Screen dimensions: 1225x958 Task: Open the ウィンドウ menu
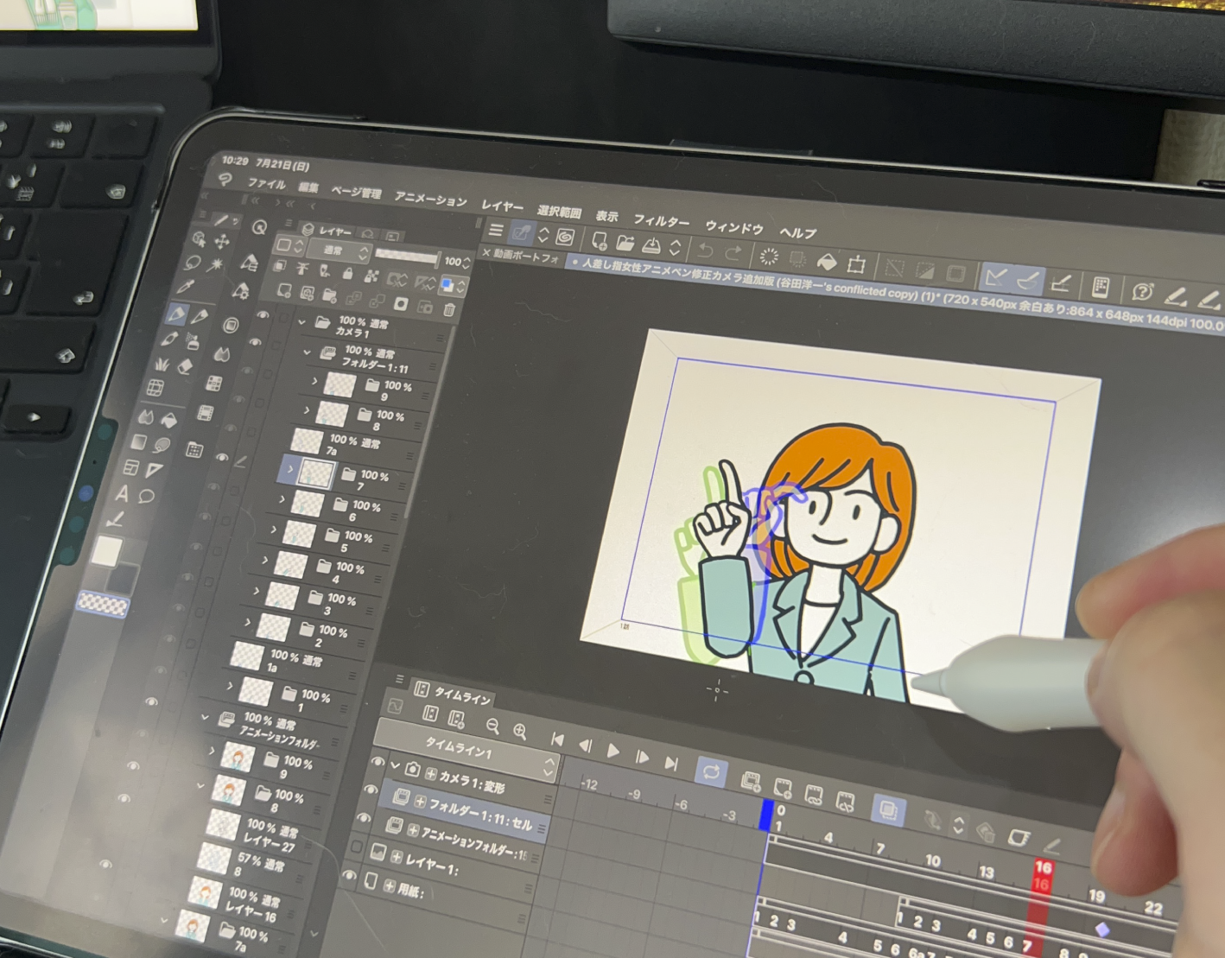pos(734,228)
